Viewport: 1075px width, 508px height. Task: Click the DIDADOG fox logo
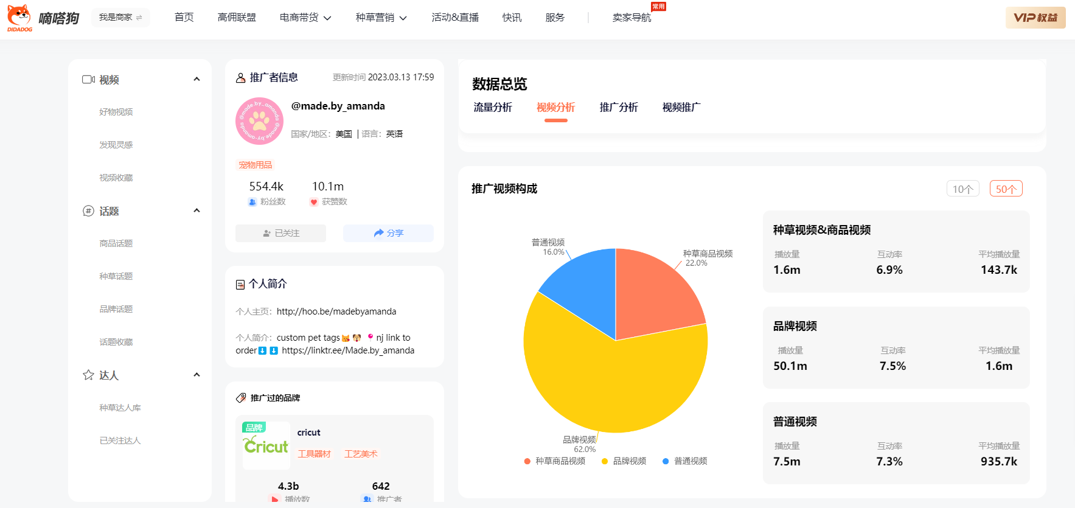click(x=19, y=17)
